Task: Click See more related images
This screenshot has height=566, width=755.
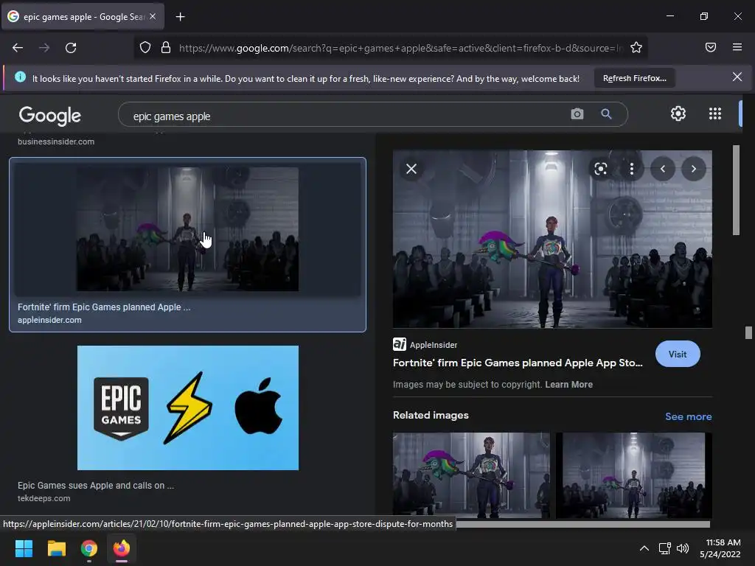Action: click(688, 417)
